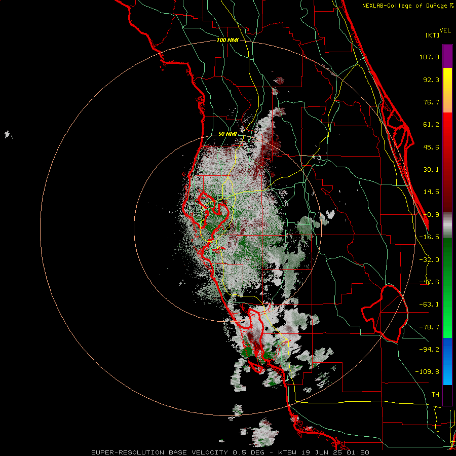This screenshot has height=456, width=456.
Task: Click the VEL legend title
Action: coord(445,30)
